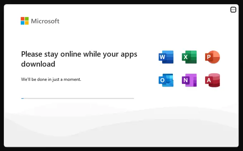Click the Excel app icon
Image resolution: width=243 pixels, height=151 pixels.
[x=189, y=57]
